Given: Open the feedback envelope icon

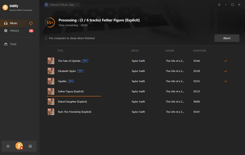Looking at the screenshot, I should pyautogui.click(x=30, y=146).
